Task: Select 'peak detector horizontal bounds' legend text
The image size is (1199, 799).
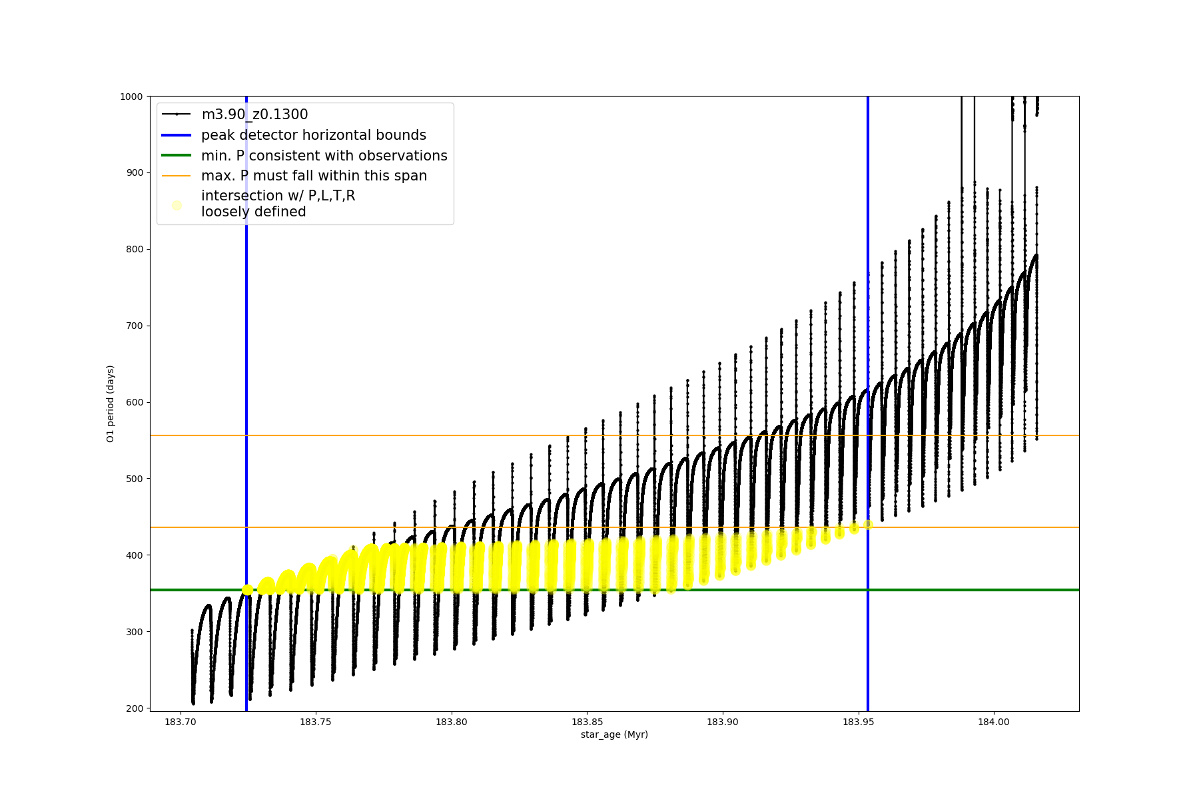Action: tap(313, 135)
